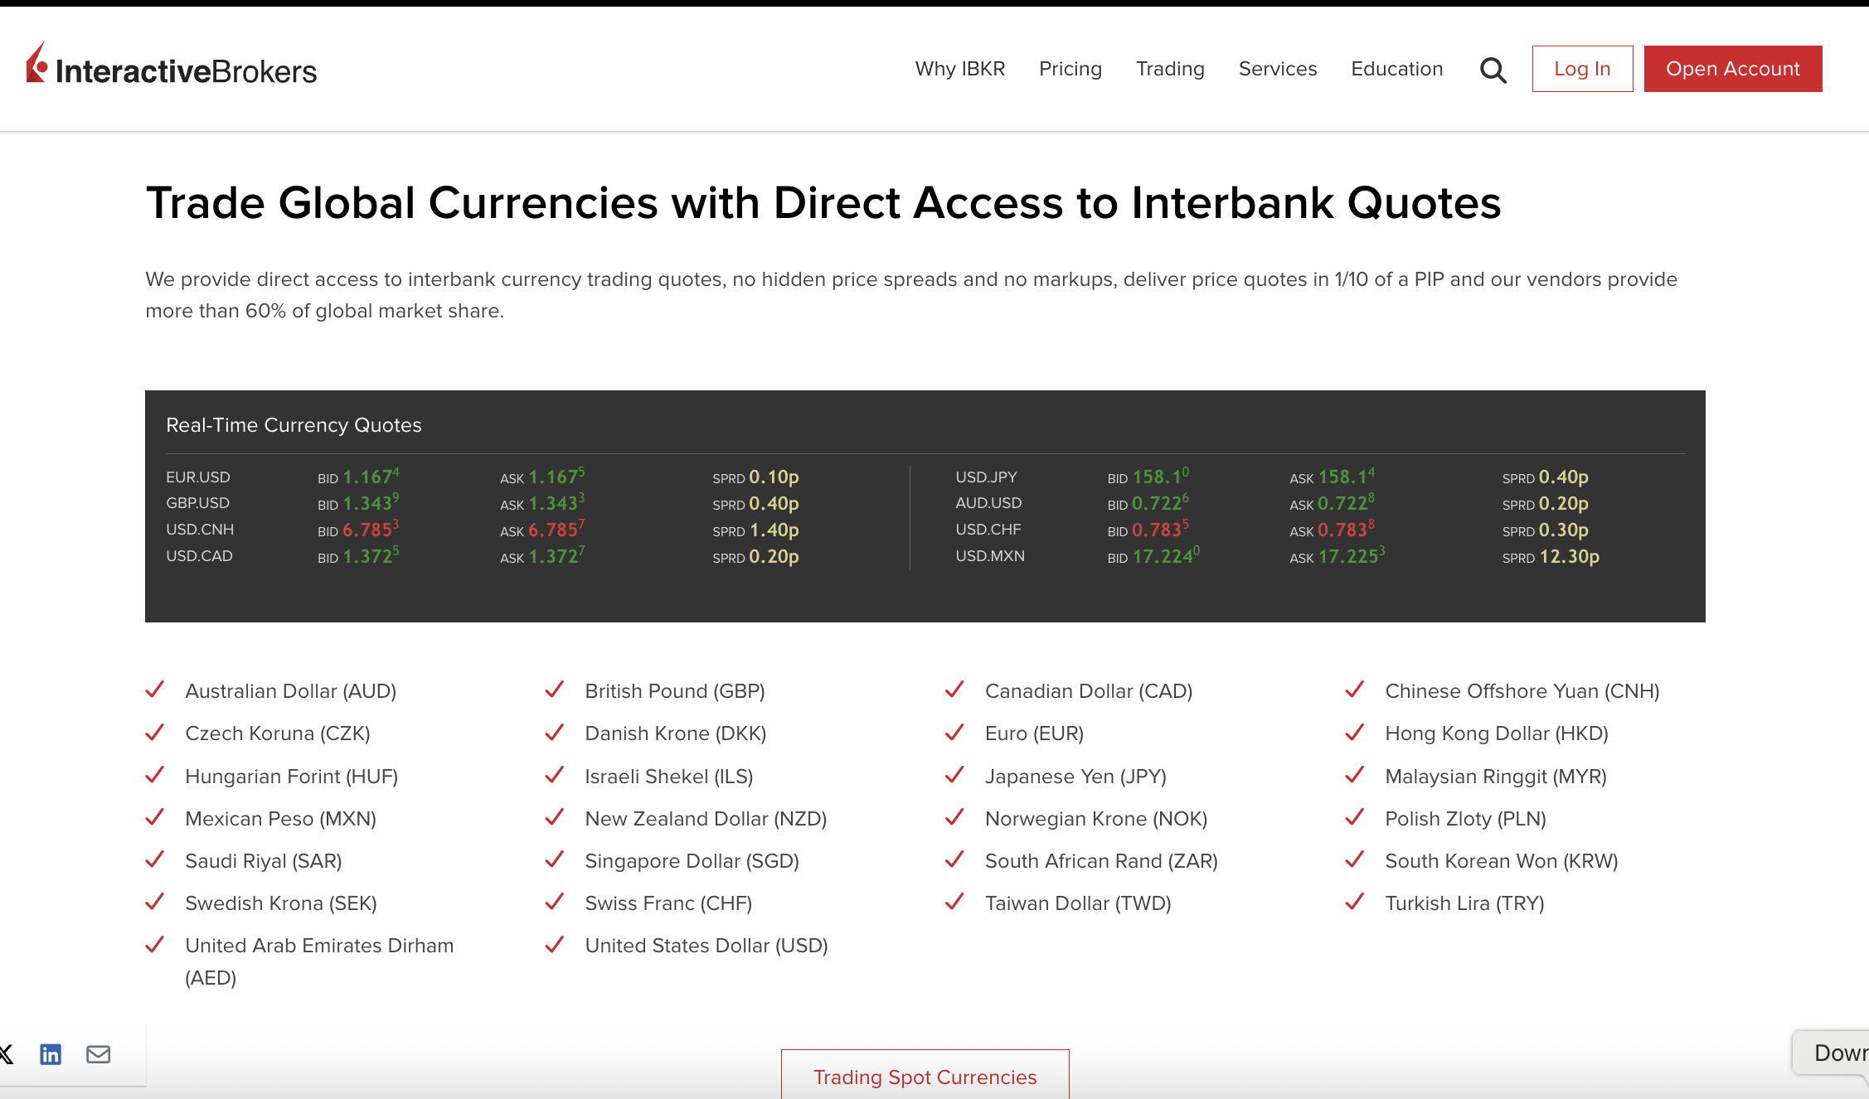Click Australian Dollar (AUD) list item
The image size is (1869, 1099).
click(291, 691)
